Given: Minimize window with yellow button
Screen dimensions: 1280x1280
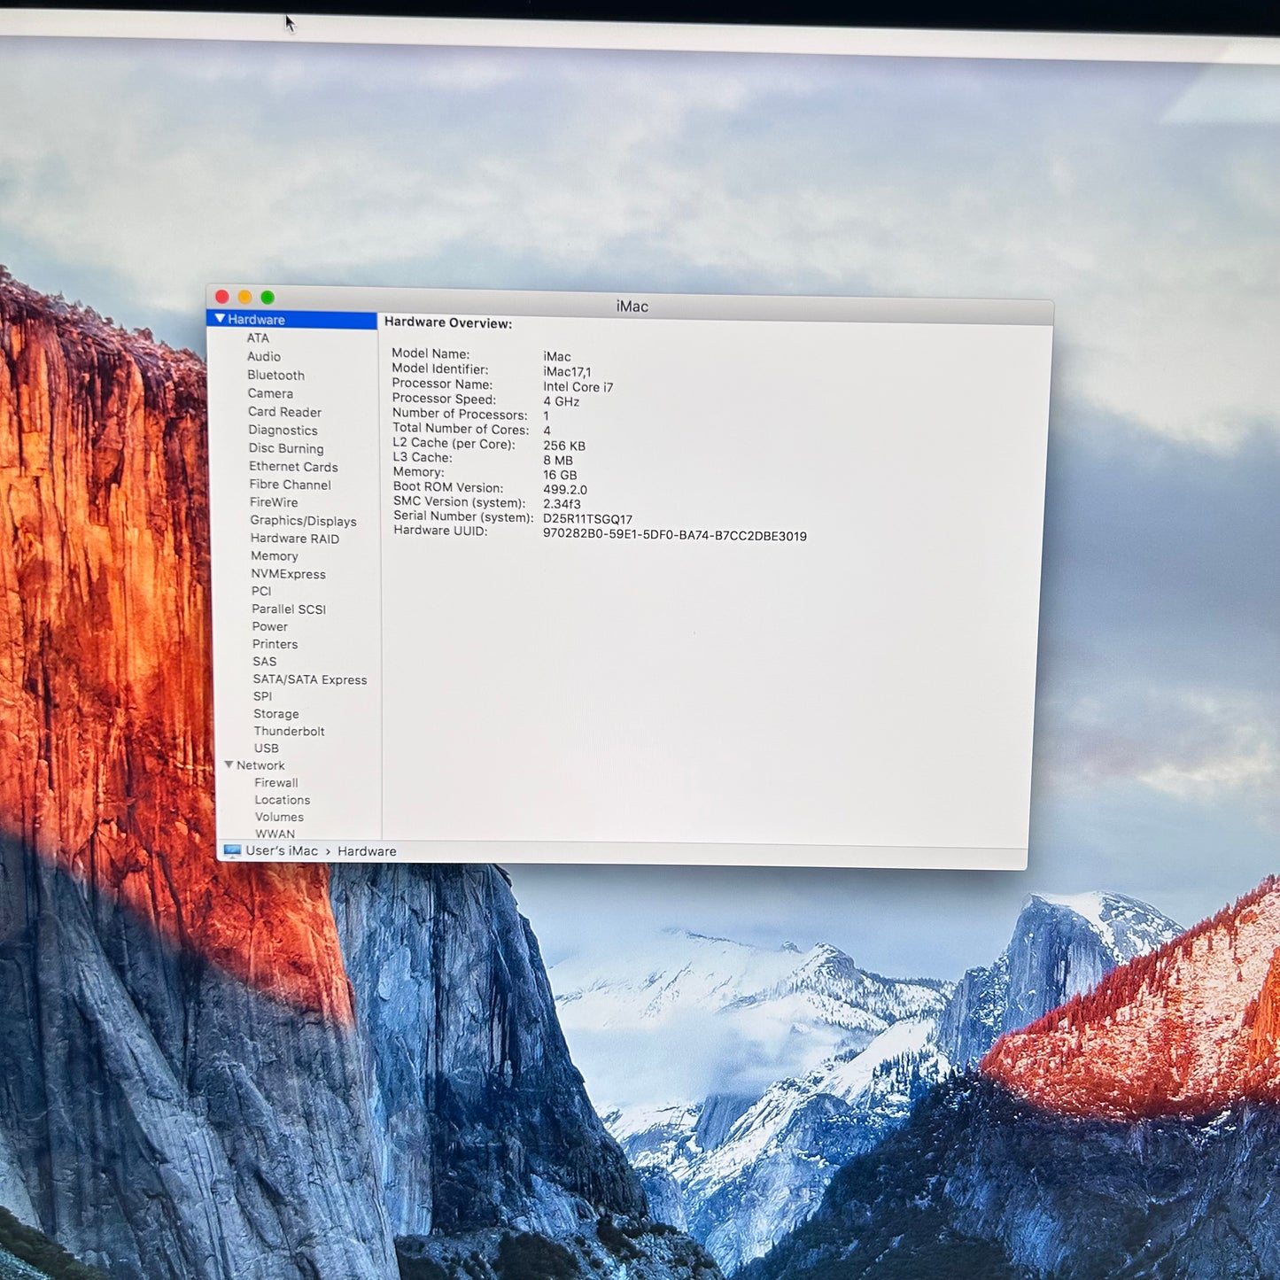Looking at the screenshot, I should click(x=244, y=297).
